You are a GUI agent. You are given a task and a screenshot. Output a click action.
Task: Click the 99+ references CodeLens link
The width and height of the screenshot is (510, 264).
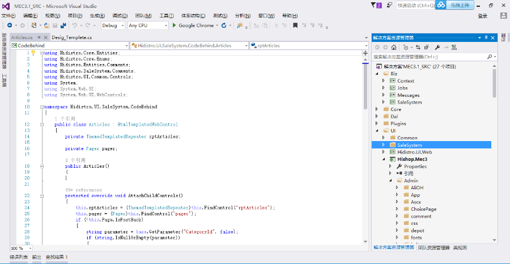(83, 190)
